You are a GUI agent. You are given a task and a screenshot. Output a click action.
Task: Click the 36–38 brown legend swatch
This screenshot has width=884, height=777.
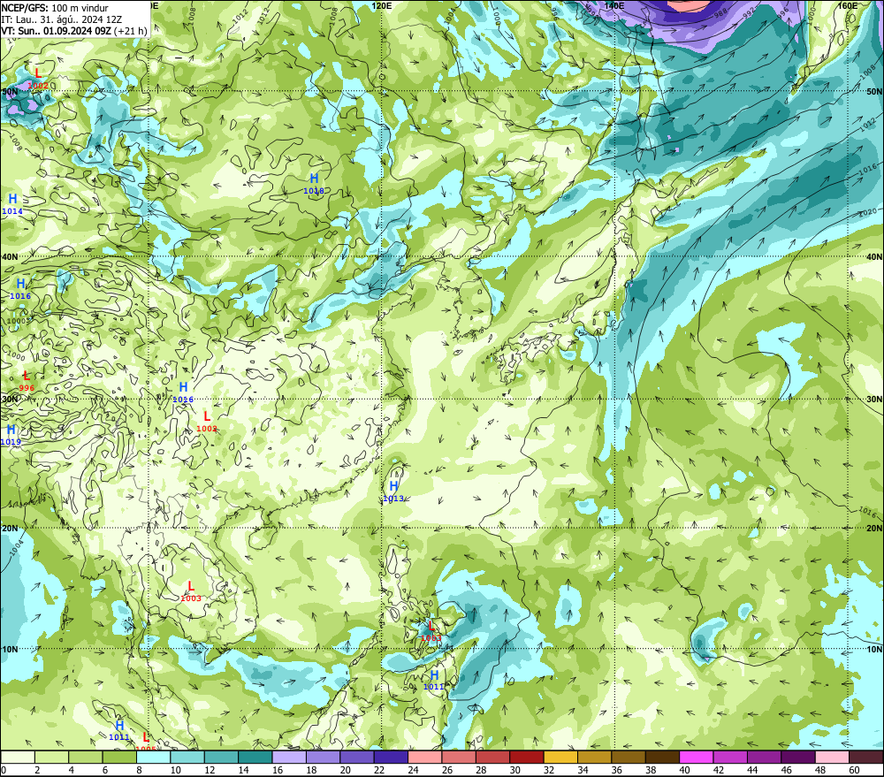pos(628,757)
